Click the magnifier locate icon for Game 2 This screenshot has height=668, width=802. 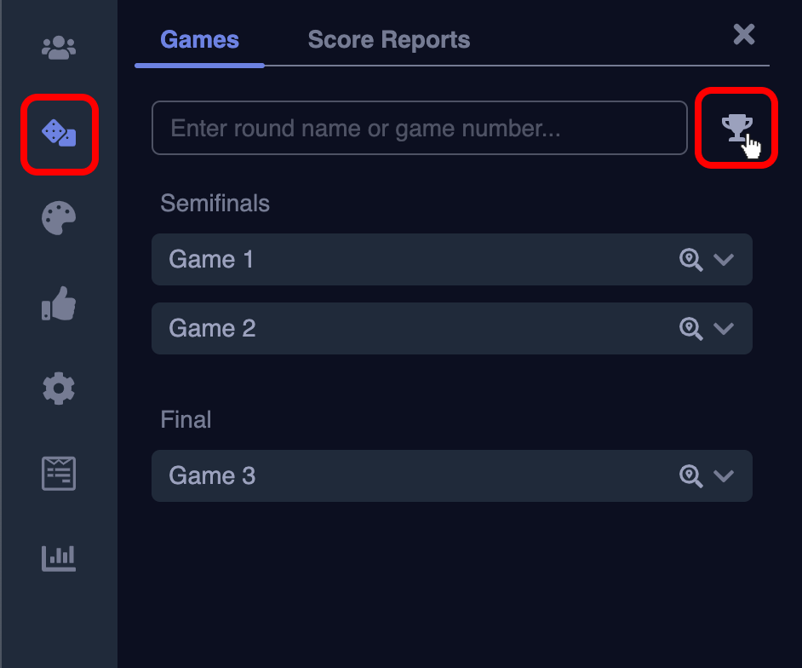[x=690, y=329]
